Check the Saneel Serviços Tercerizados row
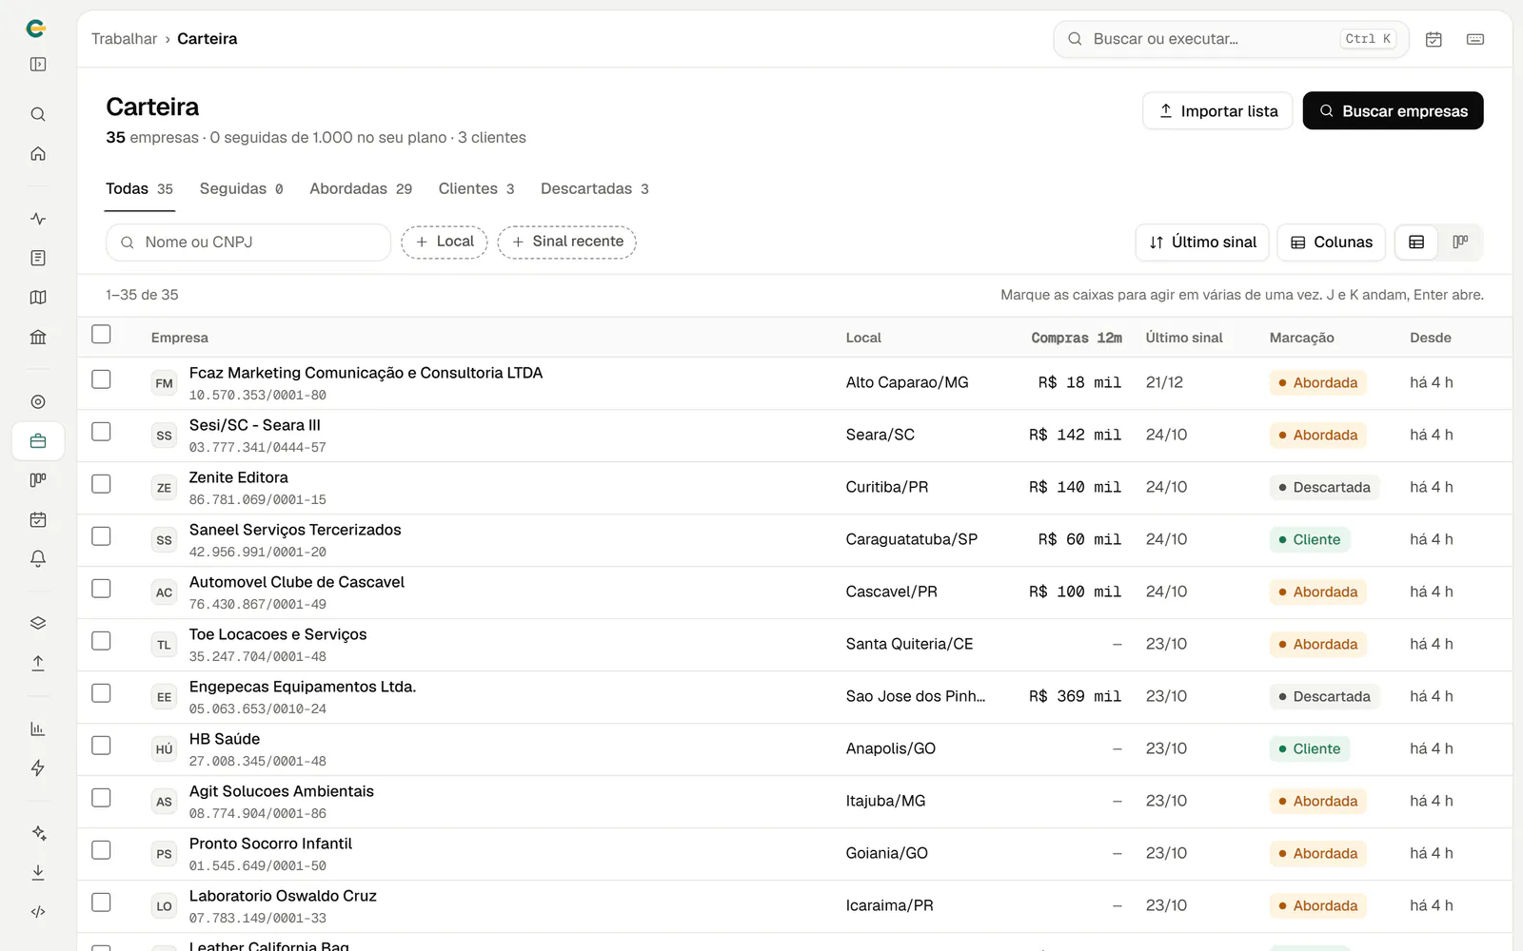The width and height of the screenshot is (1523, 951). 101,536
